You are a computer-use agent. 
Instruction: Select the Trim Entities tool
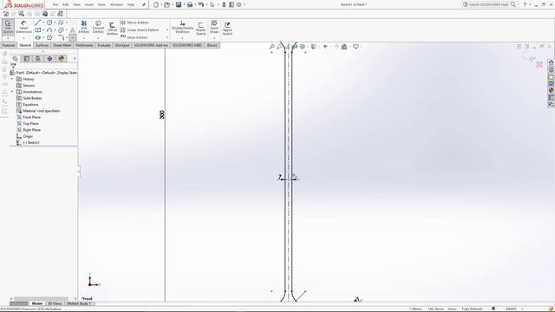pos(84,27)
